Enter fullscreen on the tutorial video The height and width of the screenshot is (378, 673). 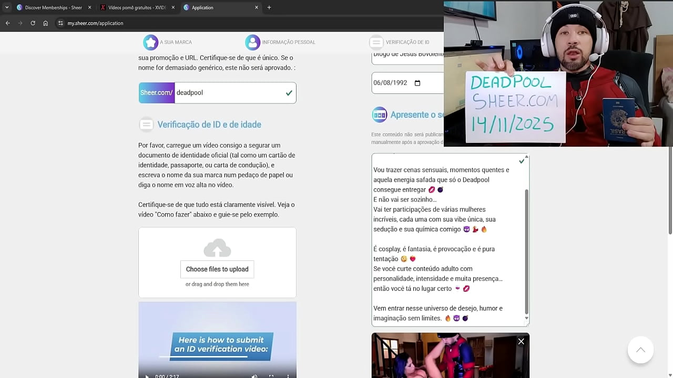click(271, 375)
